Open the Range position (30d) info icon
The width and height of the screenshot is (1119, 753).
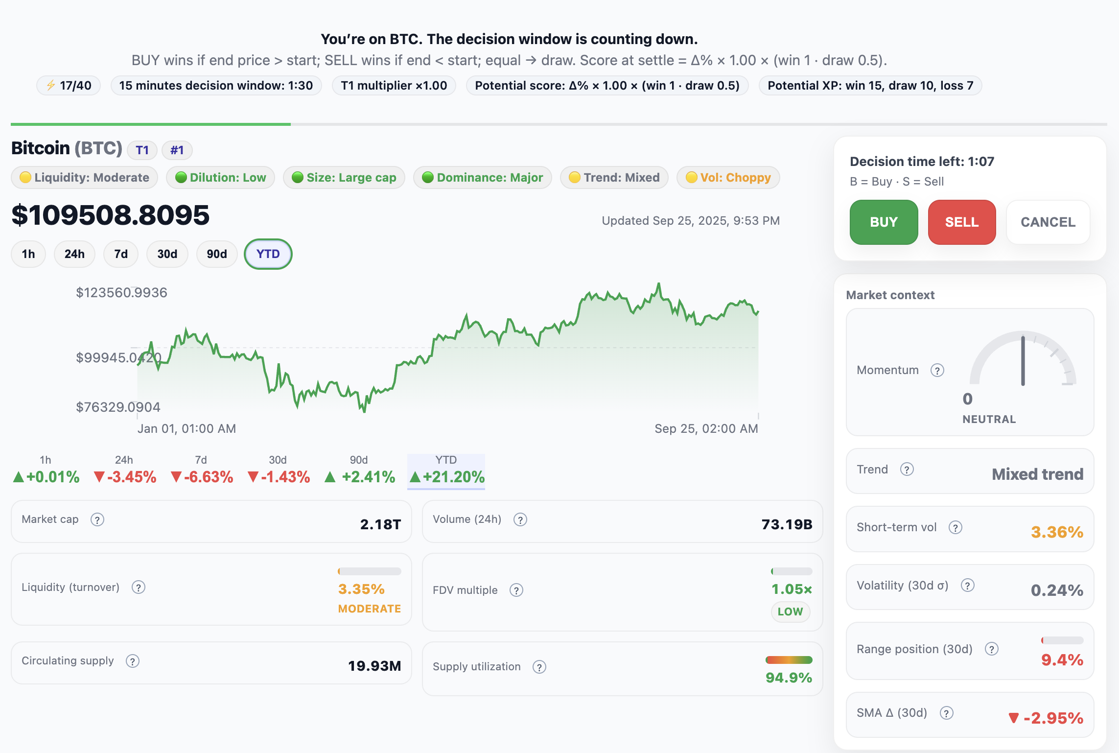993,649
